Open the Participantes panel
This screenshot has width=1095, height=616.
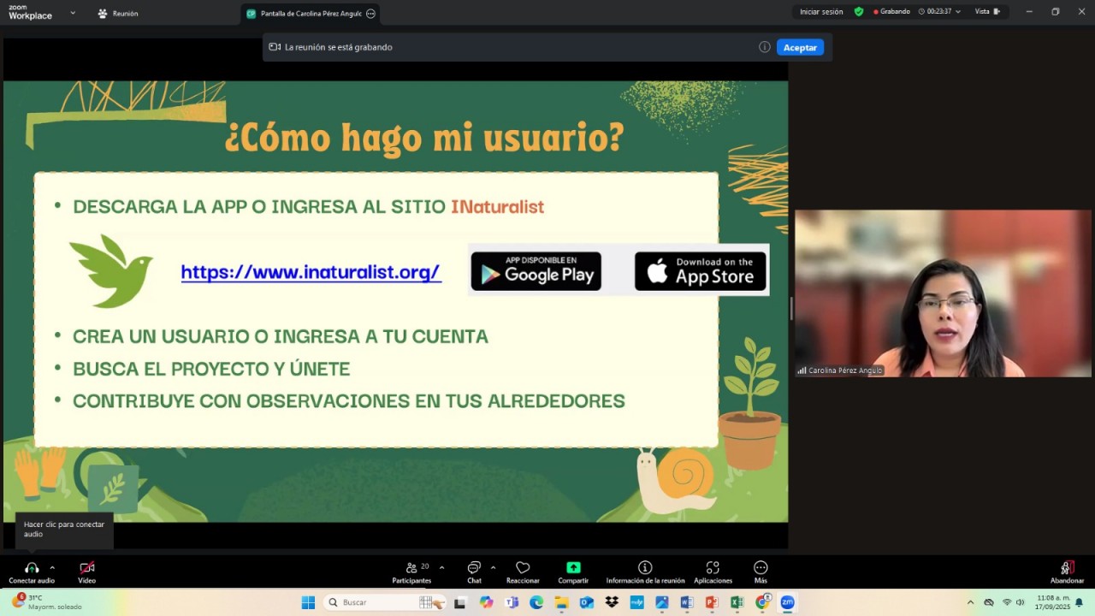tap(411, 572)
